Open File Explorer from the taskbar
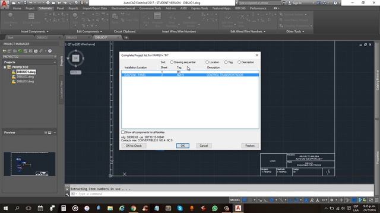This screenshot has width=380, height=213. (110, 208)
